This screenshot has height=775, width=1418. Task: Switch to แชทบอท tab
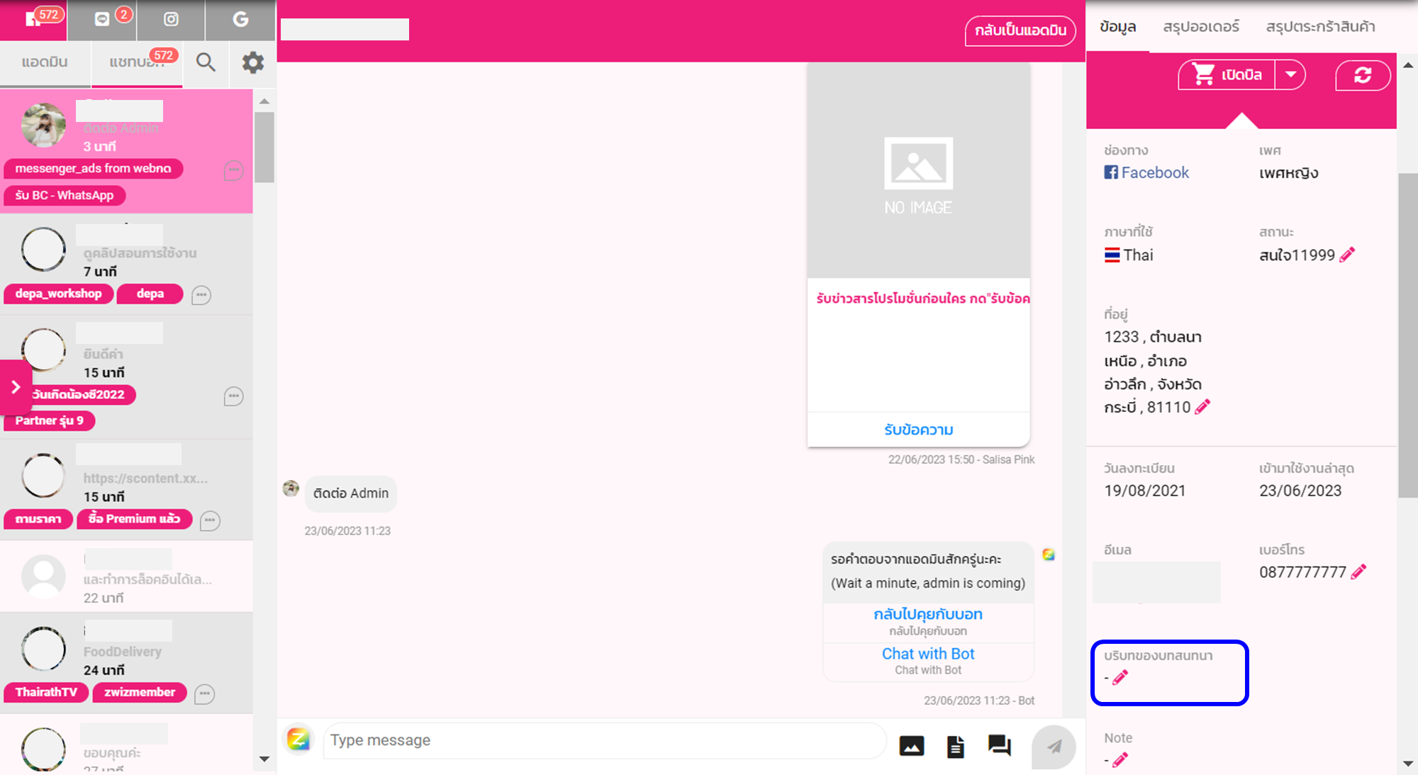click(137, 62)
